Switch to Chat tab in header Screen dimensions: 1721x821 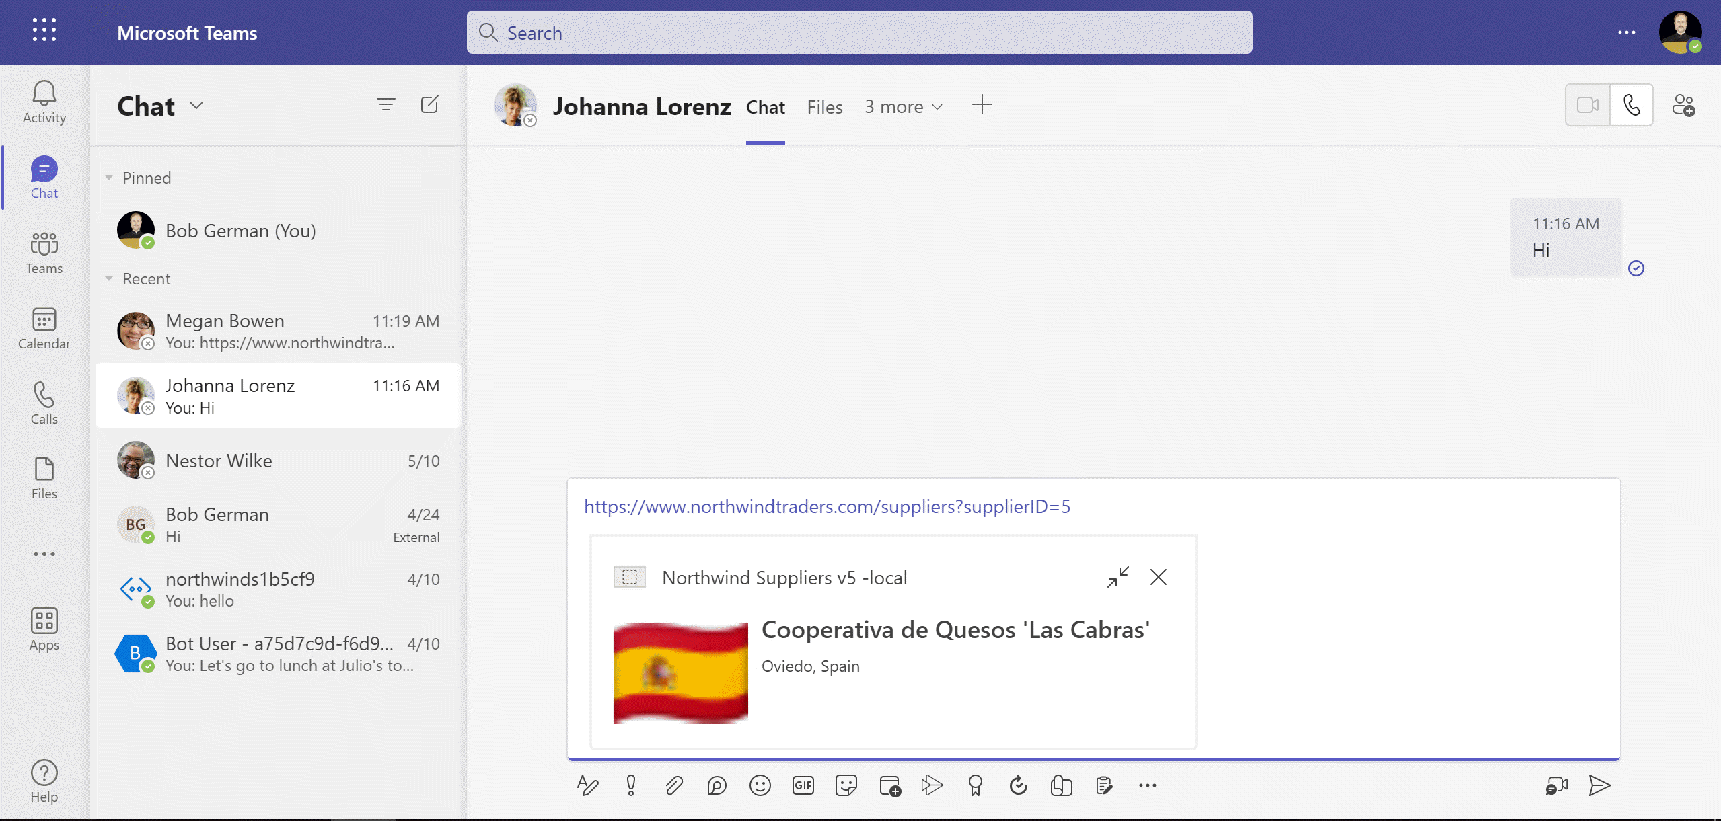coord(765,106)
